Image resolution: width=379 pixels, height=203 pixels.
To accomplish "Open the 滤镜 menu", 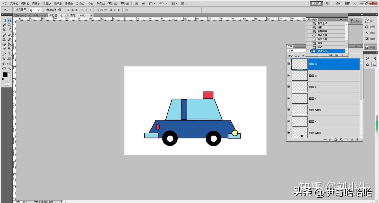I will point(69,3).
